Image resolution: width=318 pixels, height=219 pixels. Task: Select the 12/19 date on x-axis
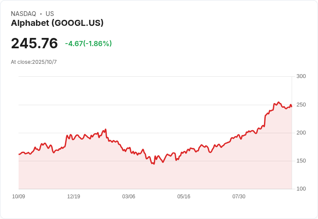(73, 197)
